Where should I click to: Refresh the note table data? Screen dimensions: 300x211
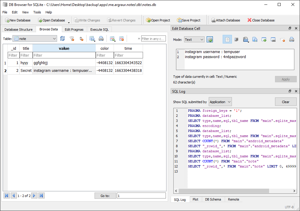click(x=62, y=39)
